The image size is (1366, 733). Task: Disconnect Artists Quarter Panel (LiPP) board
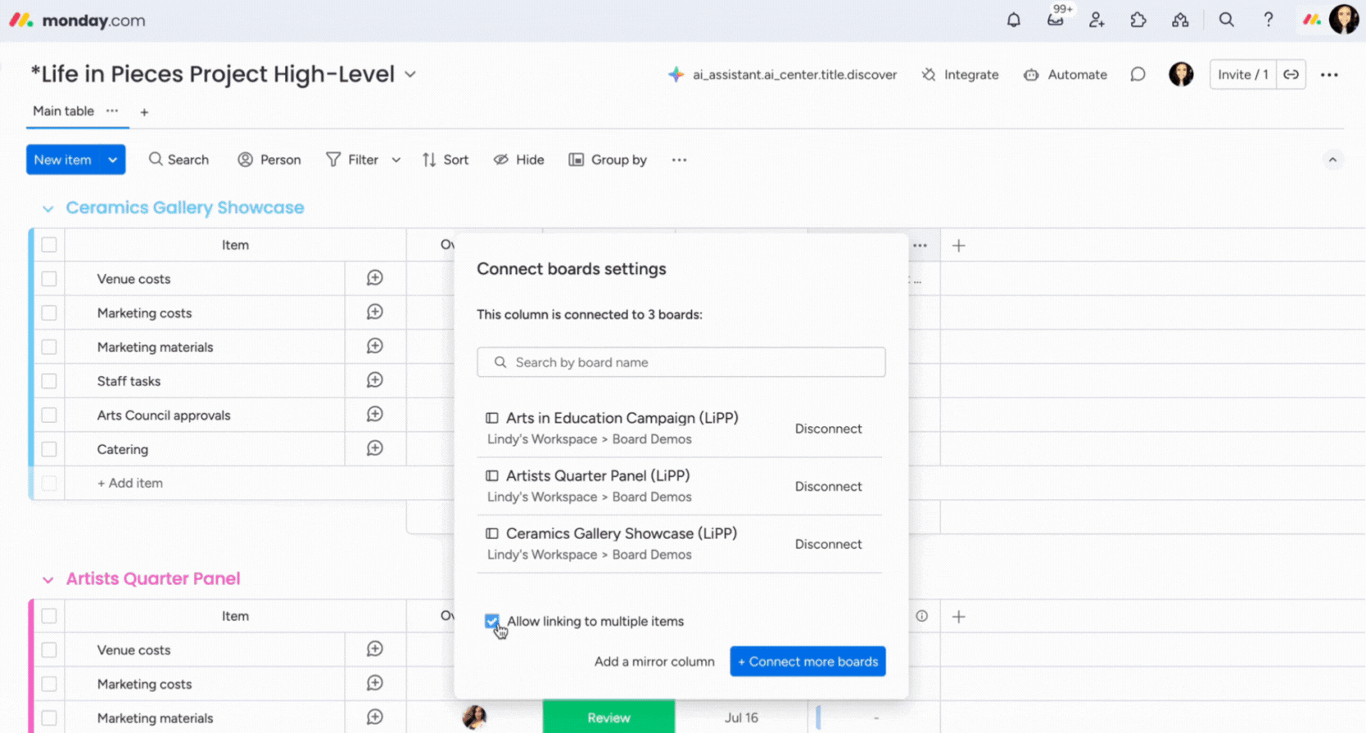(x=828, y=486)
